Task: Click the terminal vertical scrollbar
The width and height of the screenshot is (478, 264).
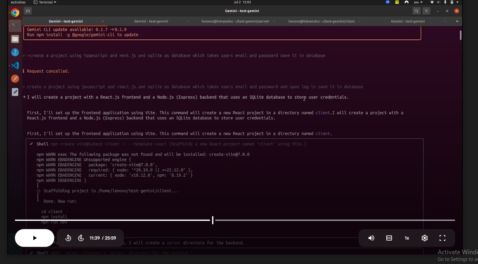Action: tap(461, 35)
